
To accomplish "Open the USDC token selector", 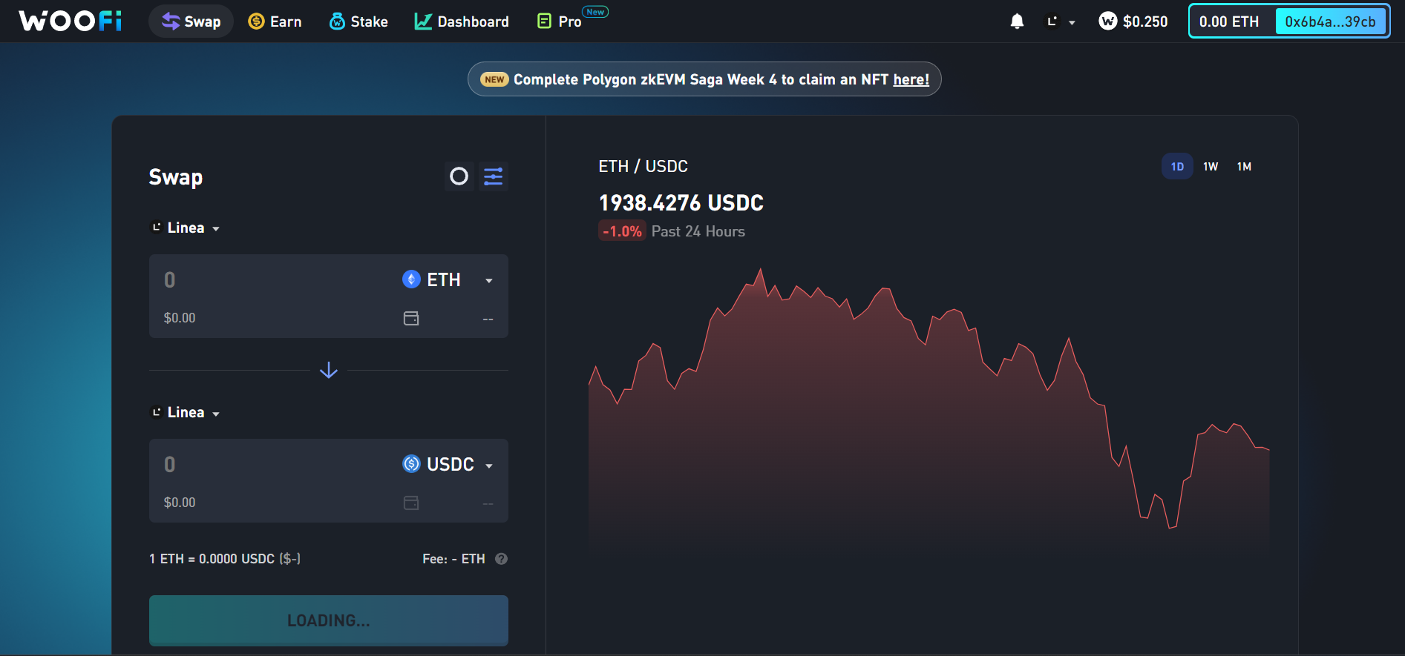I will coord(448,464).
